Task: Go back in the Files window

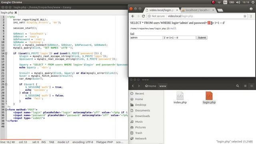Action: click(x=133, y=86)
